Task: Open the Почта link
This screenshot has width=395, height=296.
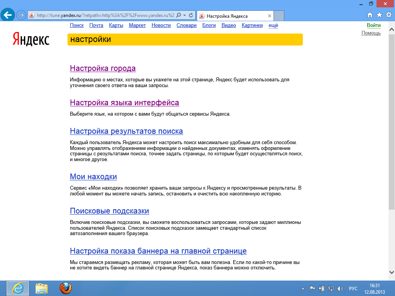Action: (96, 25)
